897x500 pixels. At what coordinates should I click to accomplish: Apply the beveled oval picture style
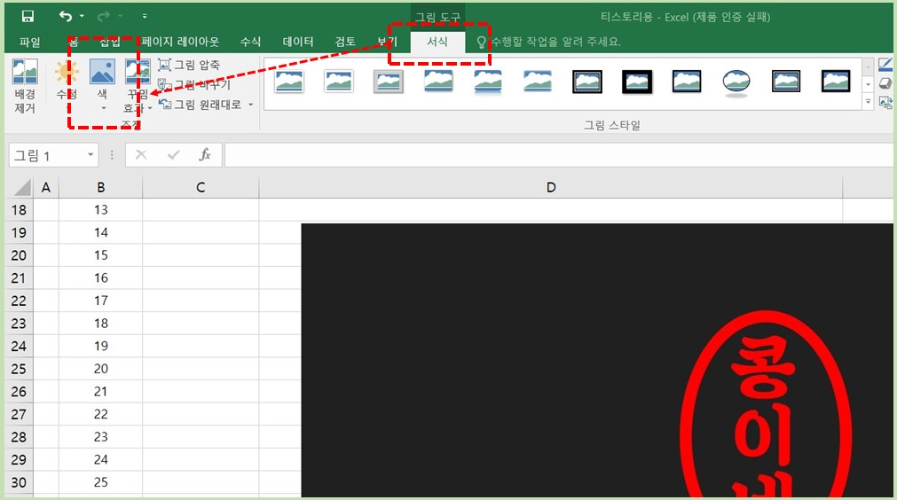[736, 82]
